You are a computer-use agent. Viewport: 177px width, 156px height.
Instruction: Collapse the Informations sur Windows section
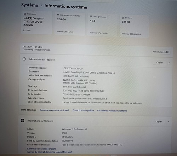(x=168, y=122)
